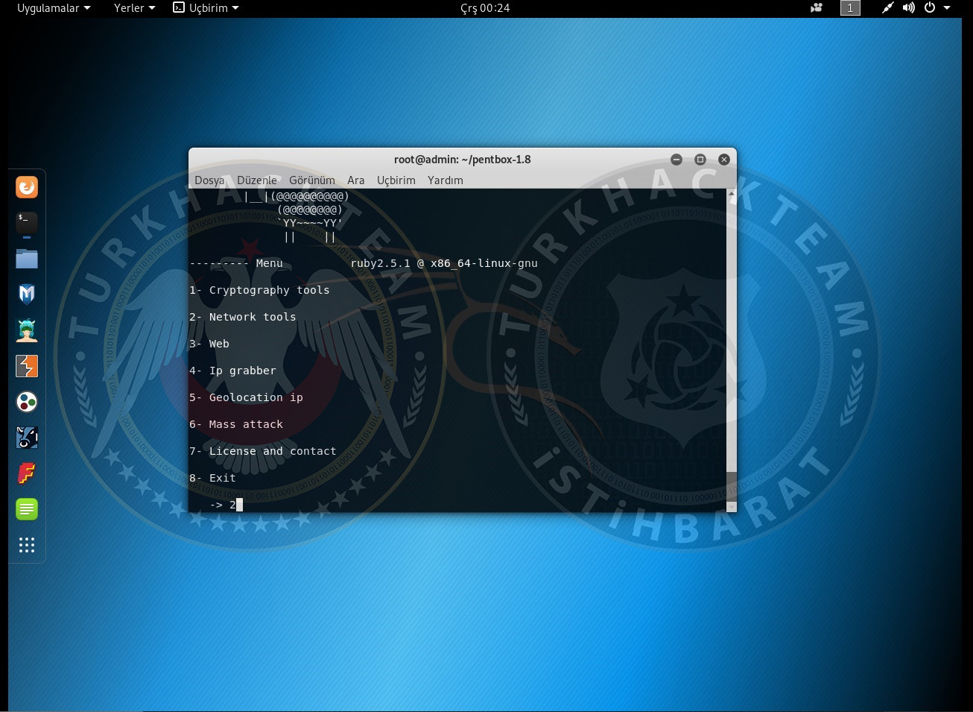Click the "3- Web" menu line

coord(209,344)
